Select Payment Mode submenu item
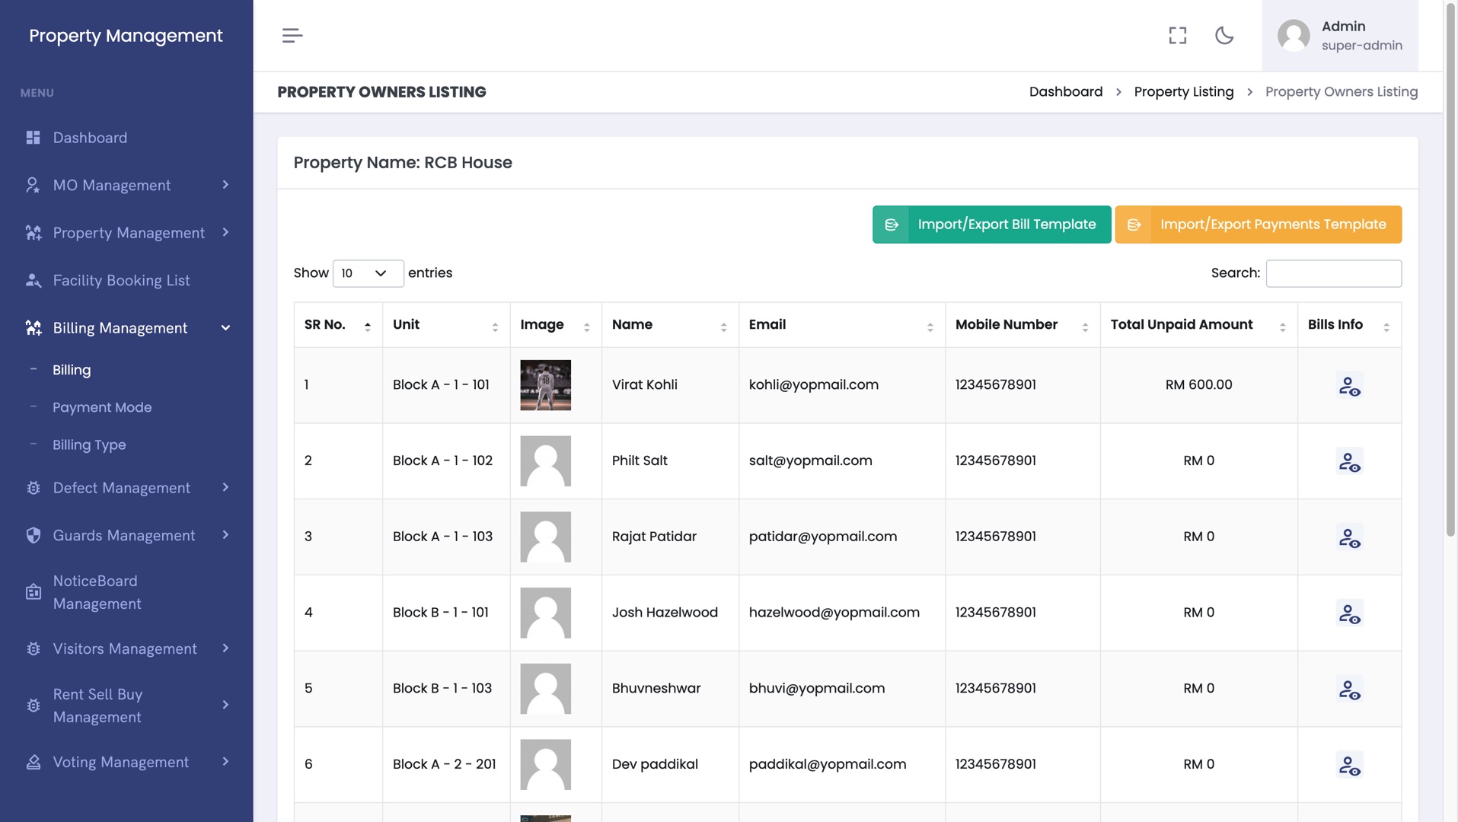 [x=102, y=408]
